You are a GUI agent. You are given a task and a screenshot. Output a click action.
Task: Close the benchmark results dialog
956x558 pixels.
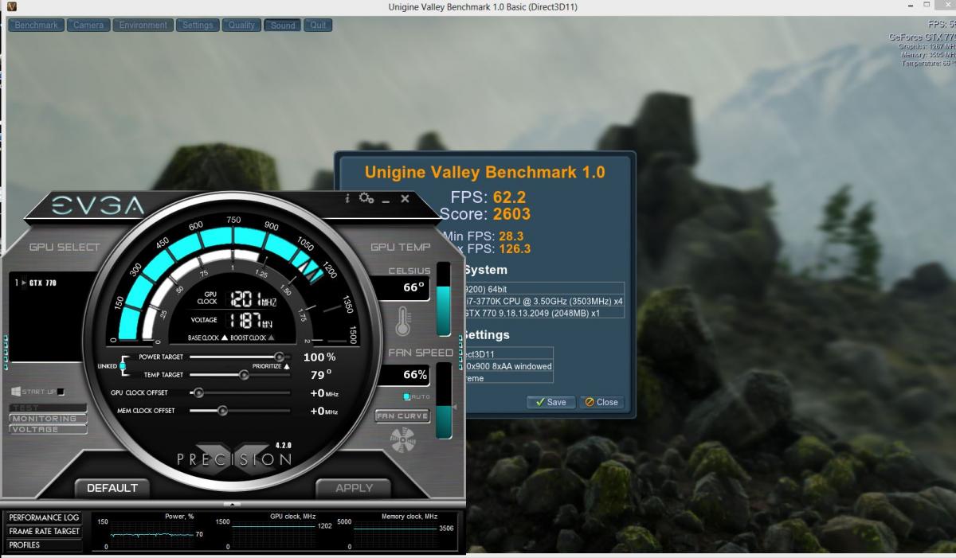click(601, 402)
